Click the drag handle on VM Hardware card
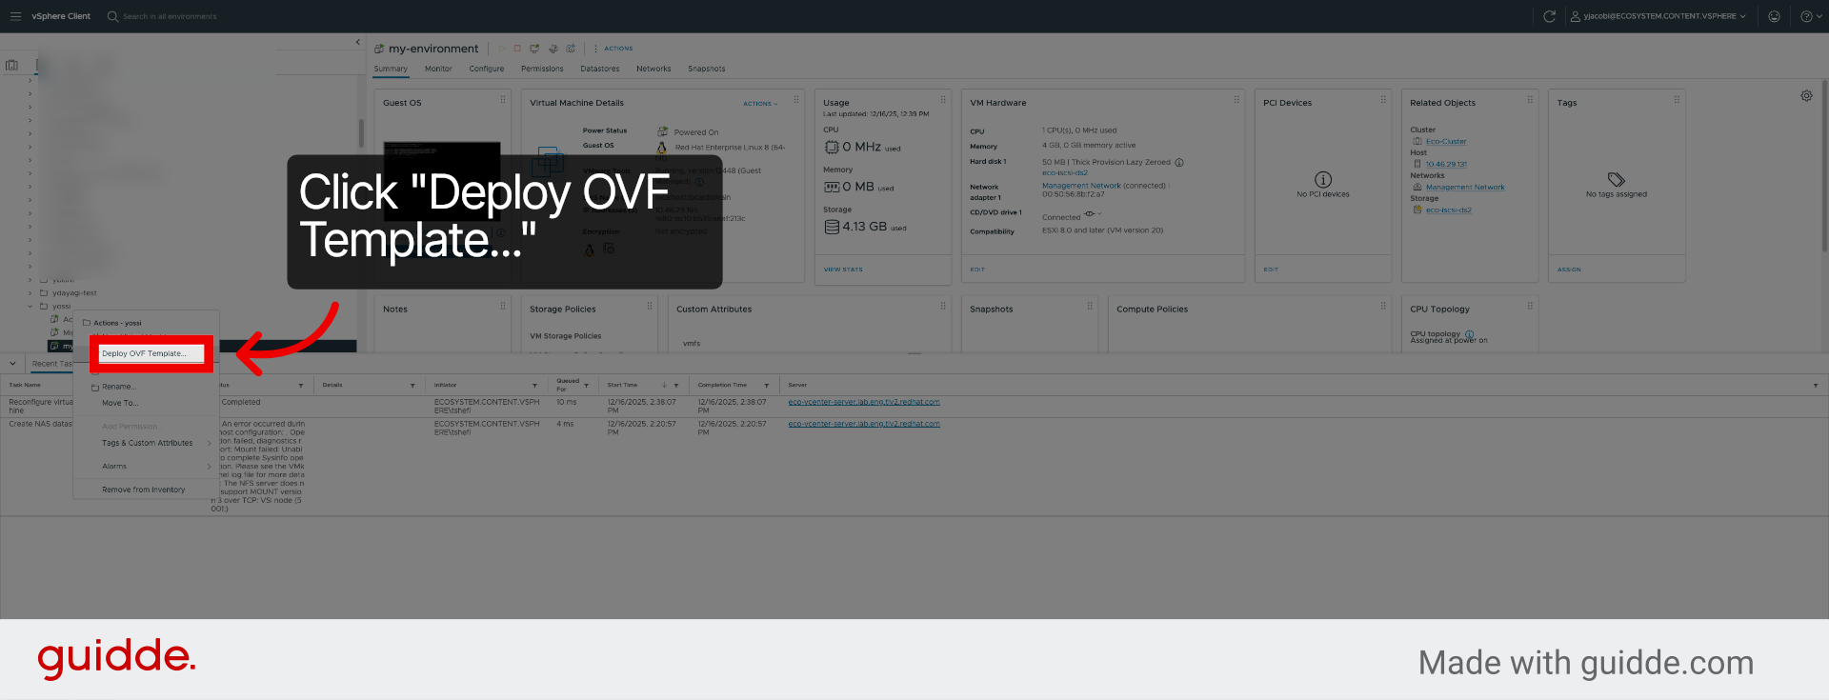This screenshot has height=700, width=1829. click(1236, 99)
